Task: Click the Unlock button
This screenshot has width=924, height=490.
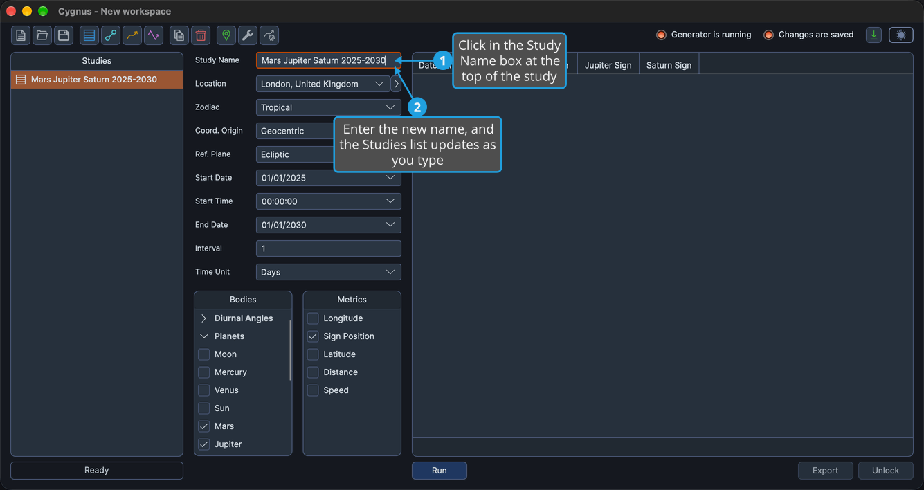Action: 886,471
